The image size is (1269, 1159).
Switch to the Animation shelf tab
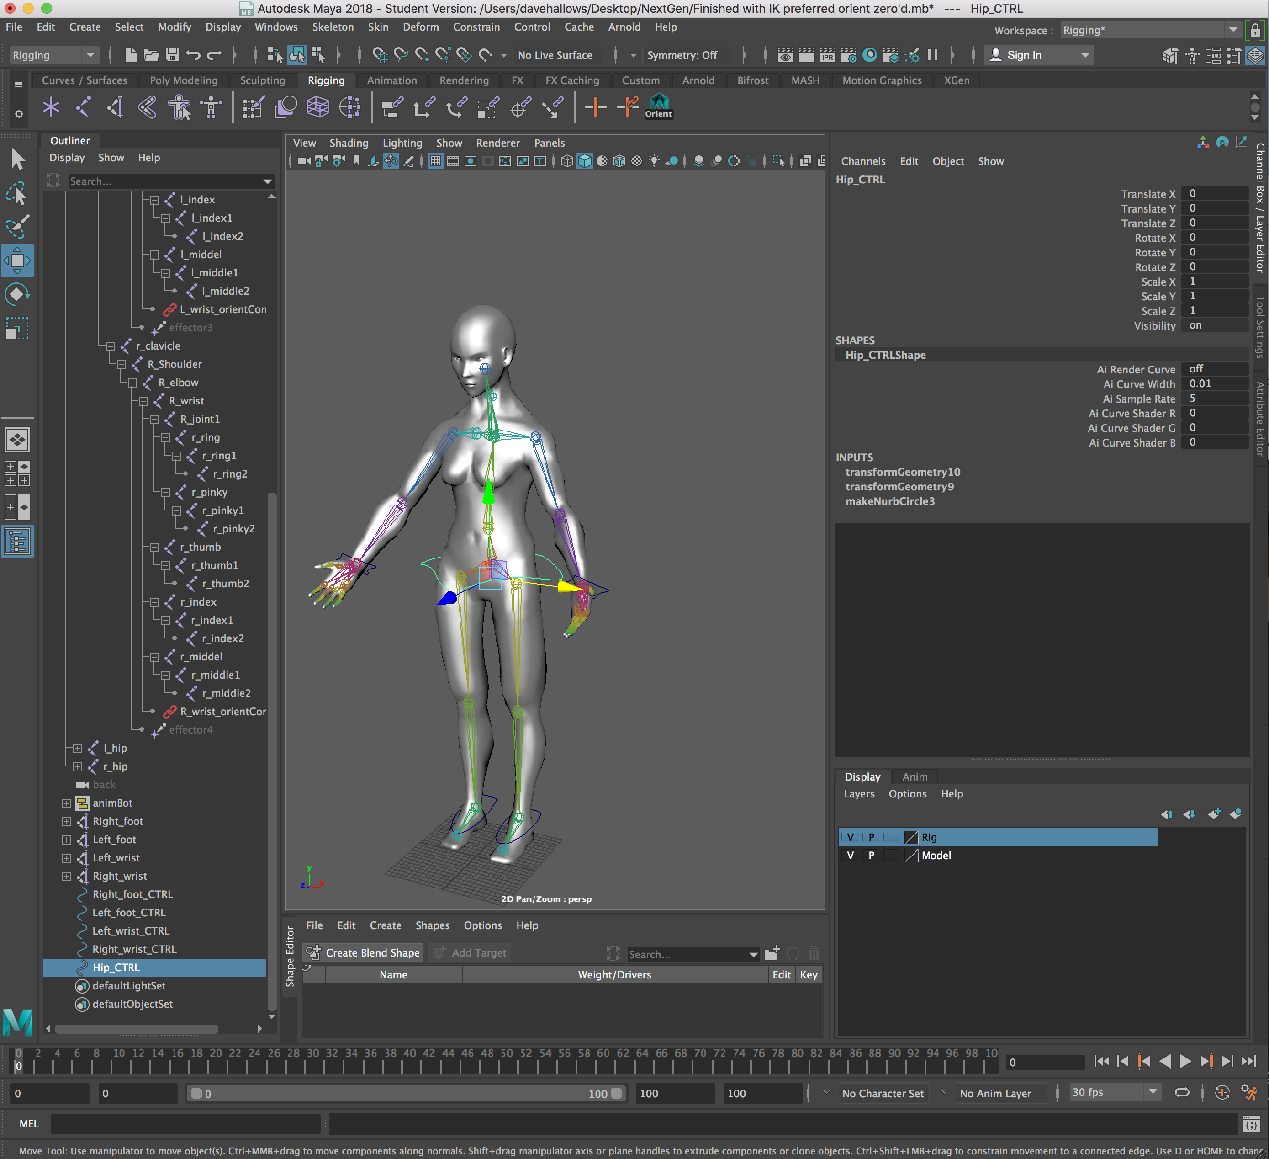(391, 80)
